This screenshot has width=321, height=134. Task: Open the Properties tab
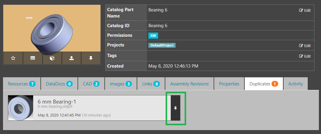(x=229, y=84)
